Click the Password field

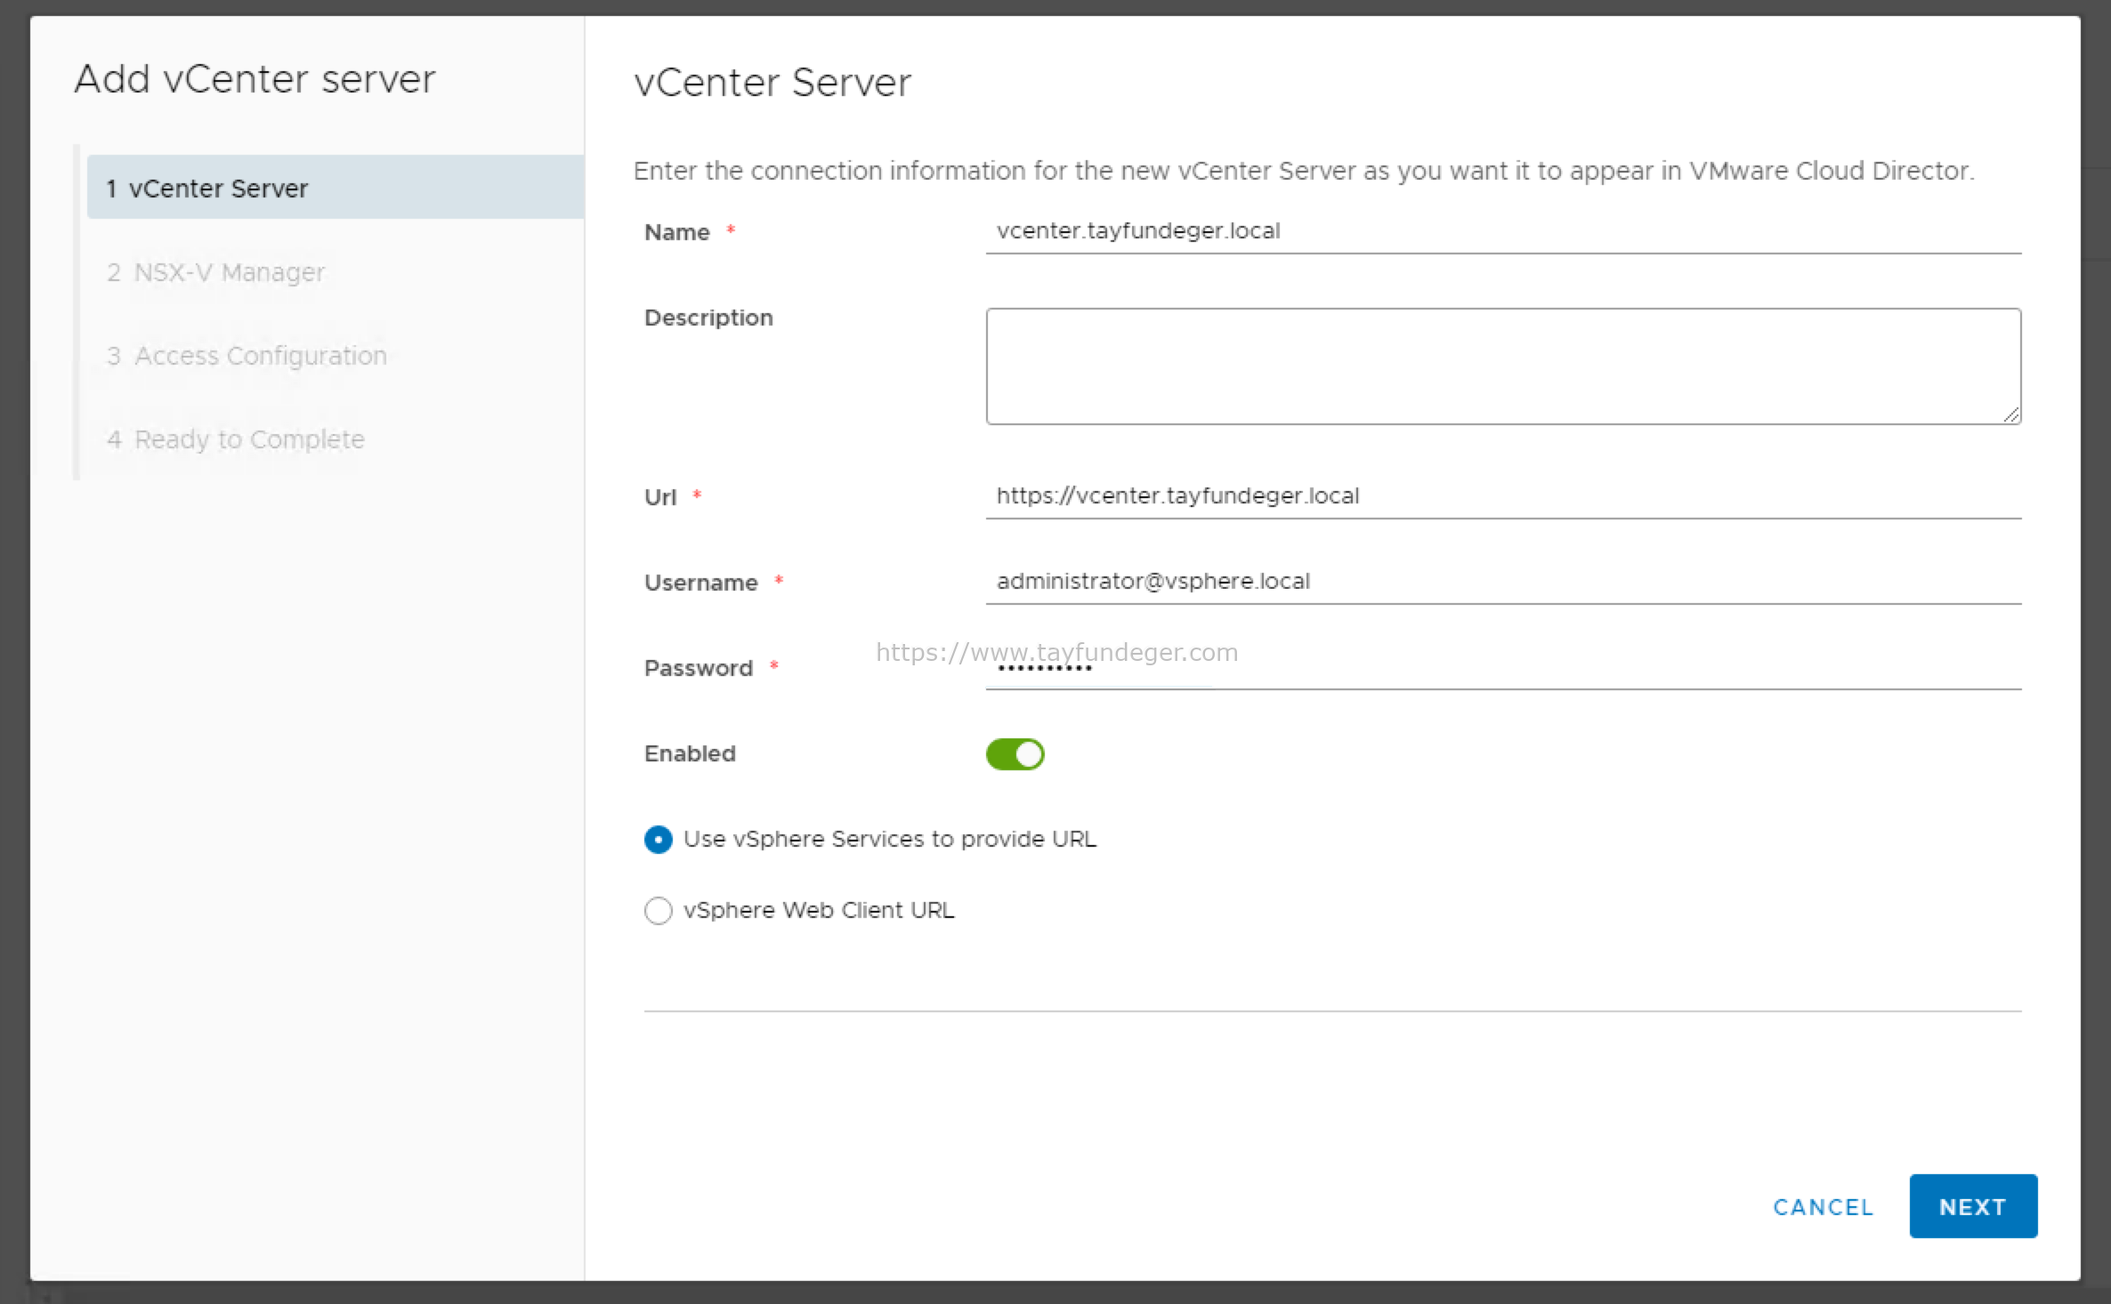1503,667
